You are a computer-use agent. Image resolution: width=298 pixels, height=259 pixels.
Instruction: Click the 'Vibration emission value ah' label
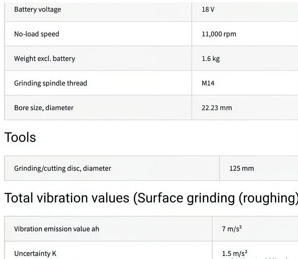(x=57, y=229)
